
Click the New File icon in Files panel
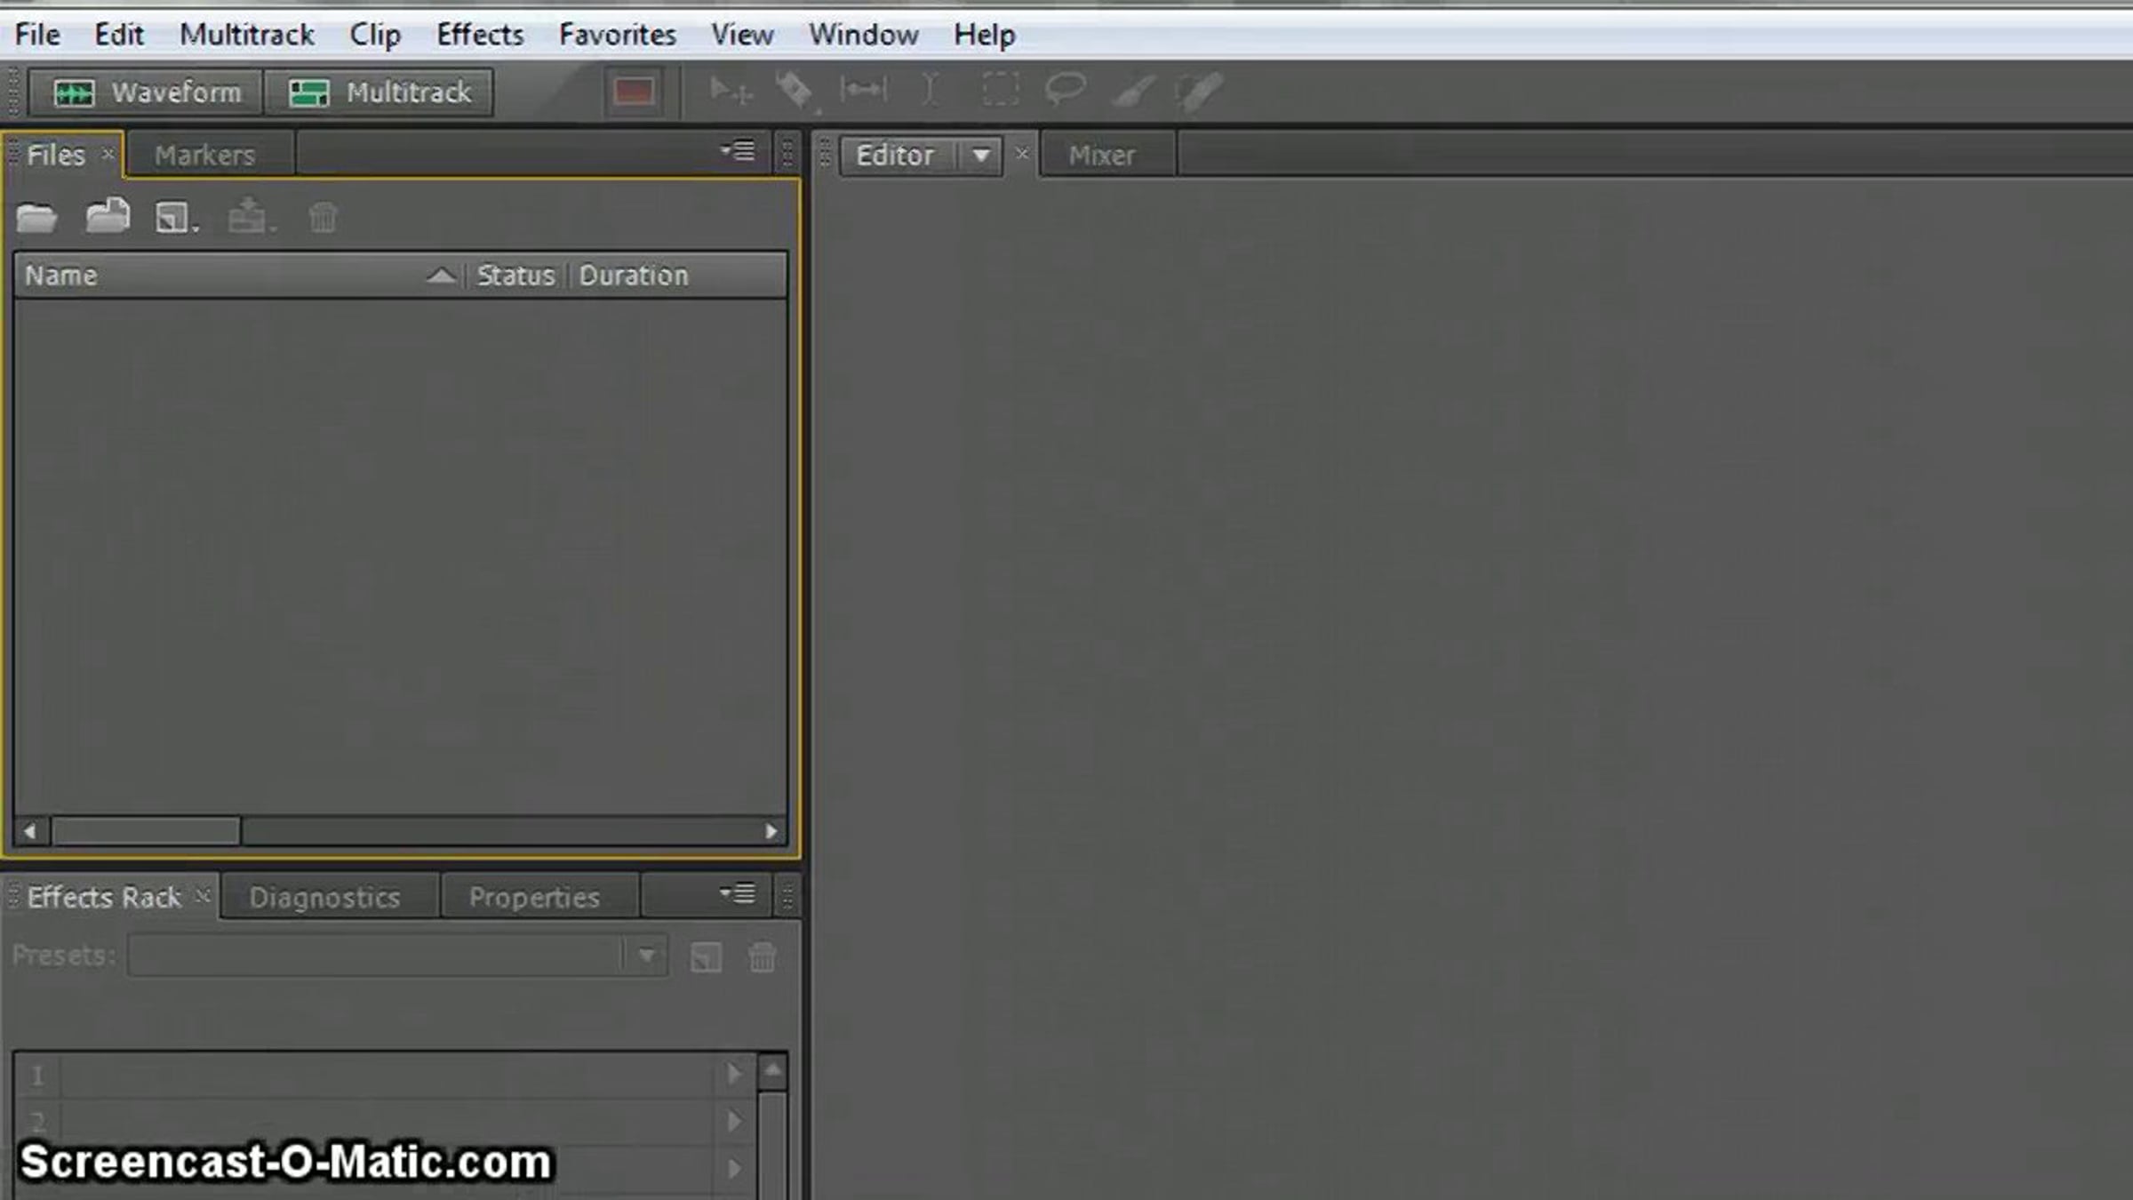pos(173,218)
